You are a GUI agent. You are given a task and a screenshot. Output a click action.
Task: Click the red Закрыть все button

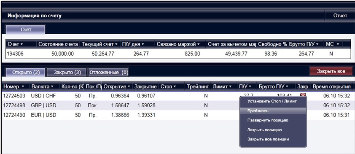(x=331, y=71)
